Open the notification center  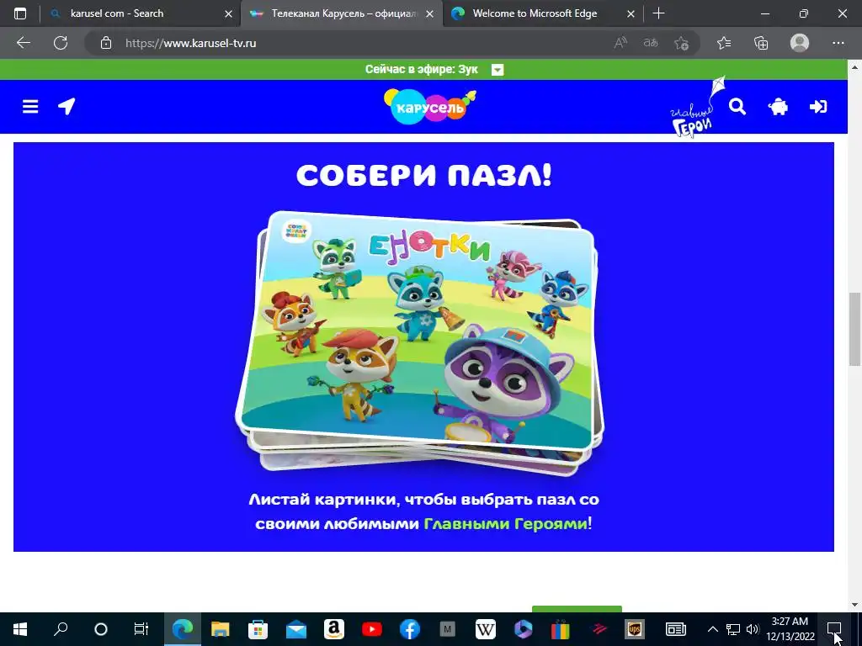tap(834, 629)
